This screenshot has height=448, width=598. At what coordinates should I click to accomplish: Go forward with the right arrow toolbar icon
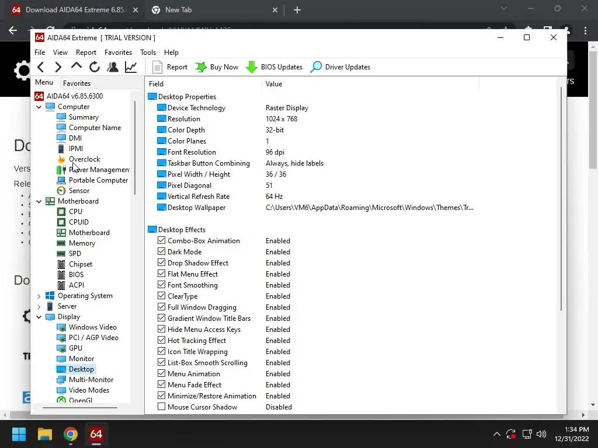tap(58, 67)
